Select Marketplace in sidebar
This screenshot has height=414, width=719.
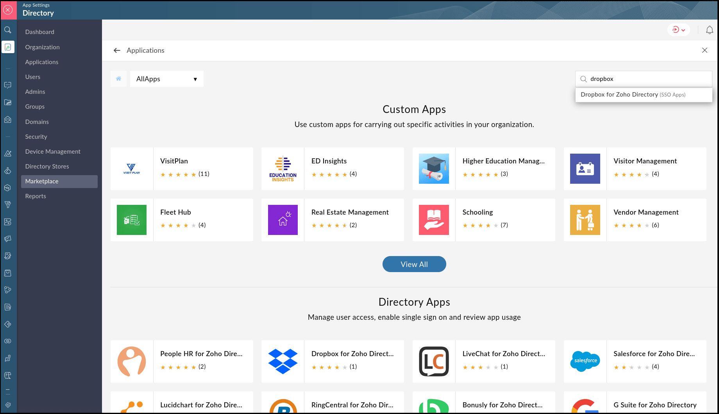(x=59, y=181)
